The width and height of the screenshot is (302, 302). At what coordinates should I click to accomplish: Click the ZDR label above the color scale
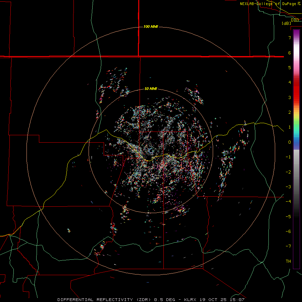click(x=295, y=20)
